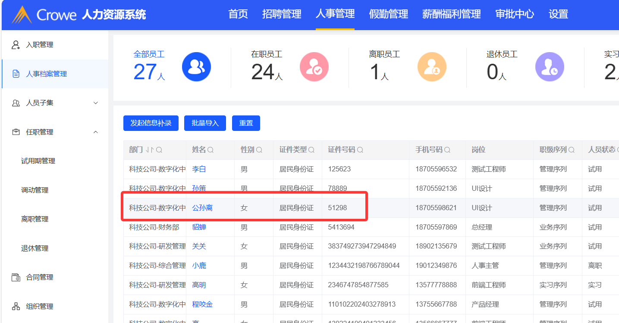Screen dimensions: 619x323
Task: Click the 发起信息补录 button
Action: [x=151, y=123]
